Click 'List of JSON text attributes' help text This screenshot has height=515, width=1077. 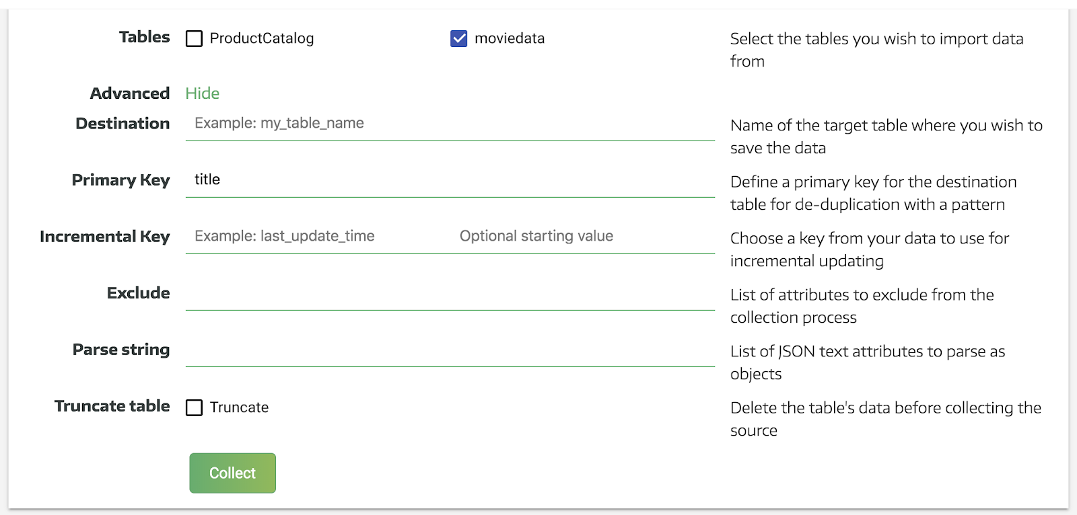point(868,362)
